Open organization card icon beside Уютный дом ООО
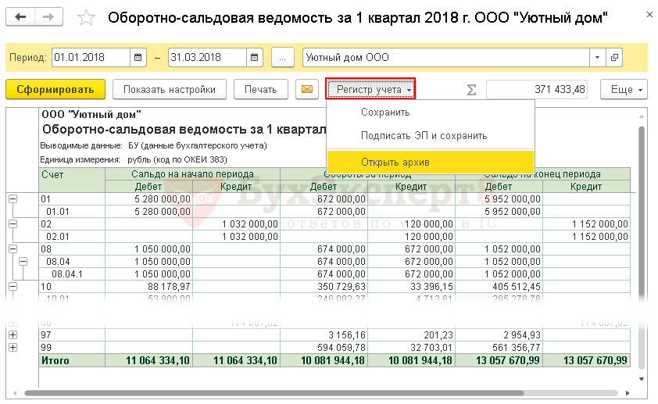 (614, 58)
